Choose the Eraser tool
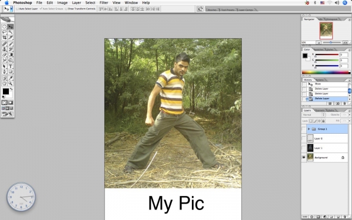This screenshot has width=352, height=220. tap(4, 55)
